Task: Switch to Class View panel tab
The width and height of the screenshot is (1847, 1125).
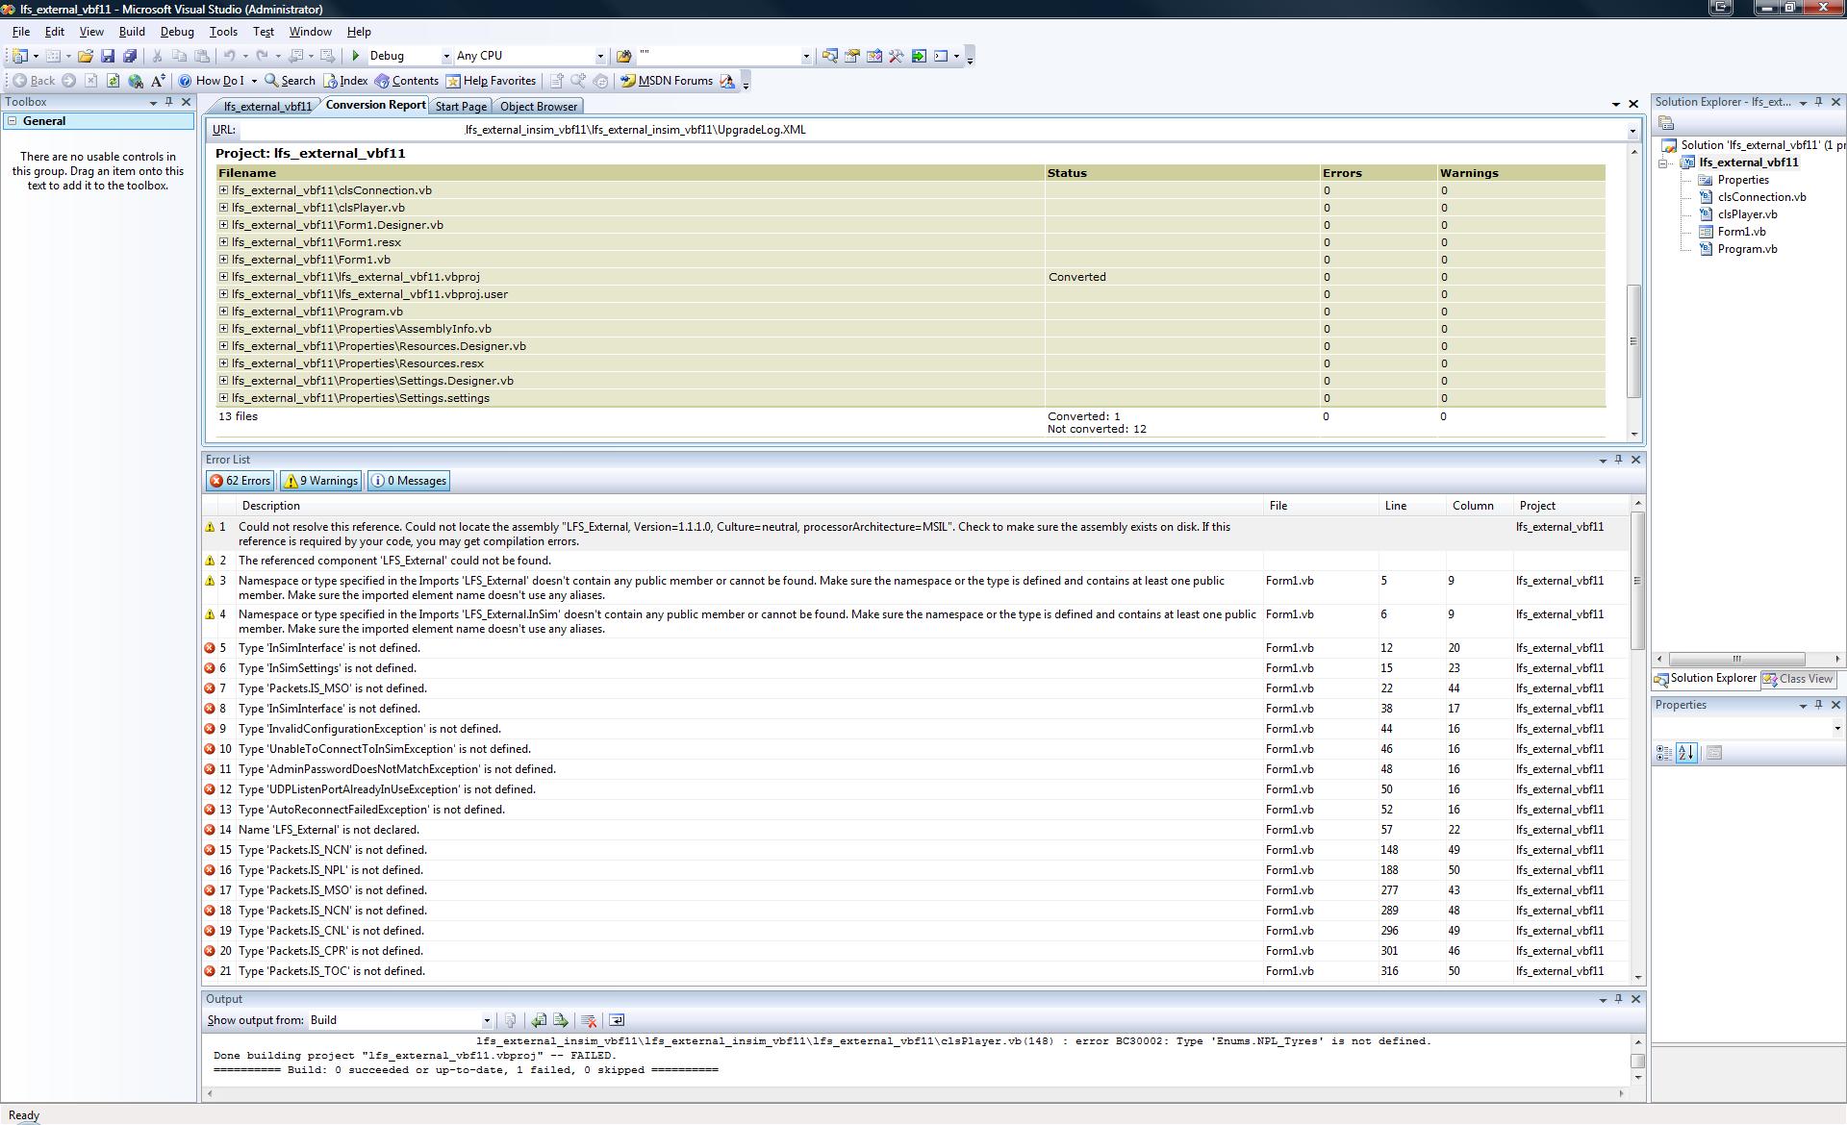Action: 1797,679
